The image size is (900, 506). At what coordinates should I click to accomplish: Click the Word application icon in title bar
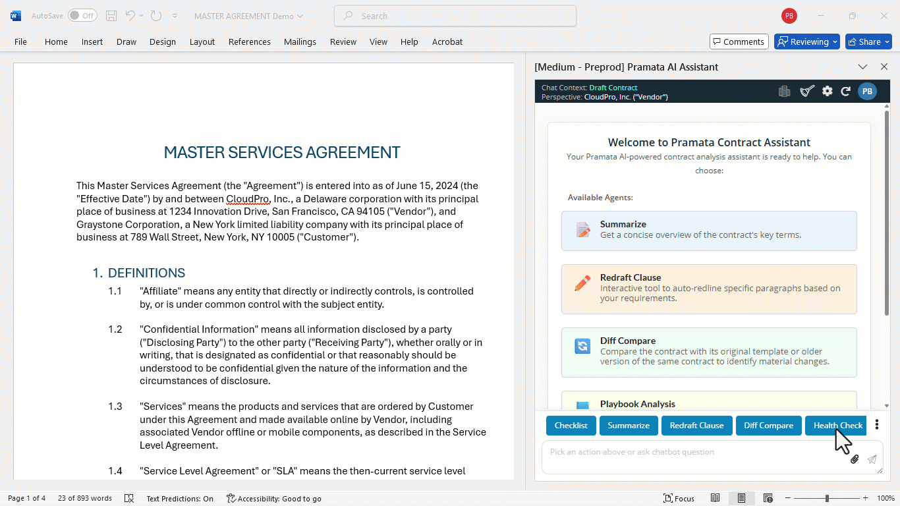pyautogui.click(x=16, y=16)
